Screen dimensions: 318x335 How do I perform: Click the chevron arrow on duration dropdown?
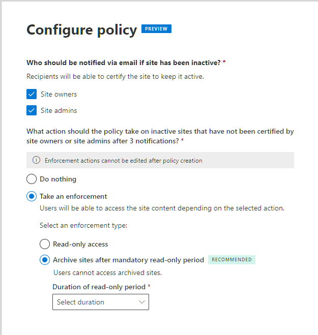pyautogui.click(x=141, y=302)
